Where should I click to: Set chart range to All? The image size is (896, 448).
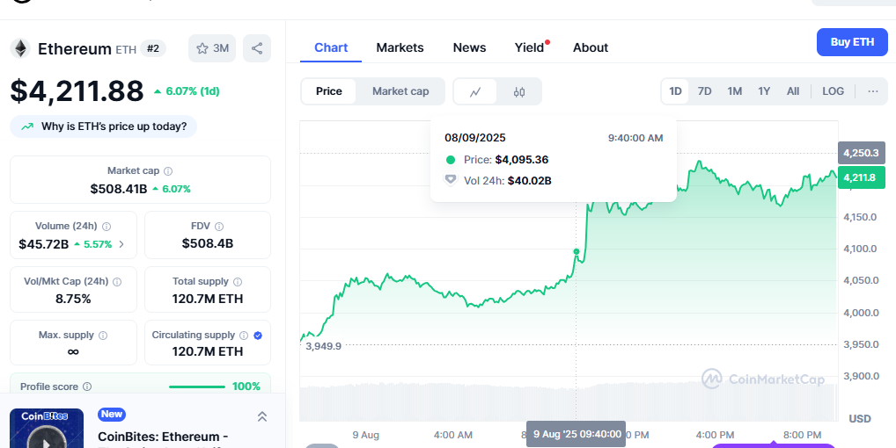pos(792,91)
